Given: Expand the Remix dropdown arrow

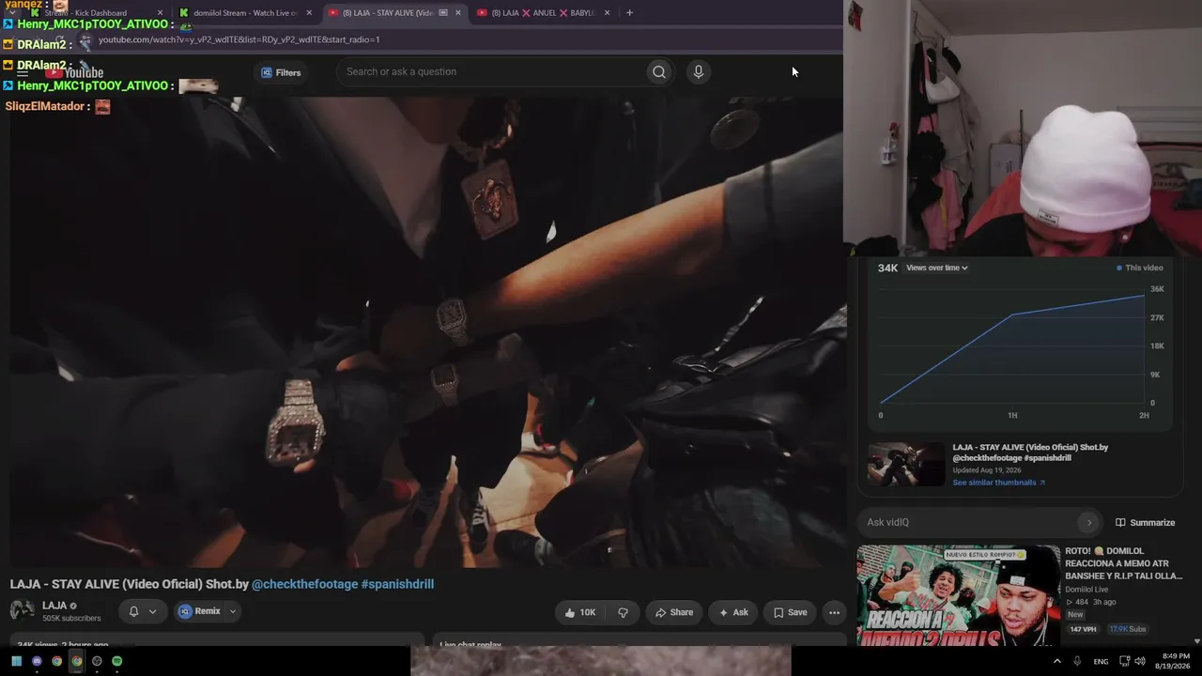Looking at the screenshot, I should click(x=233, y=611).
